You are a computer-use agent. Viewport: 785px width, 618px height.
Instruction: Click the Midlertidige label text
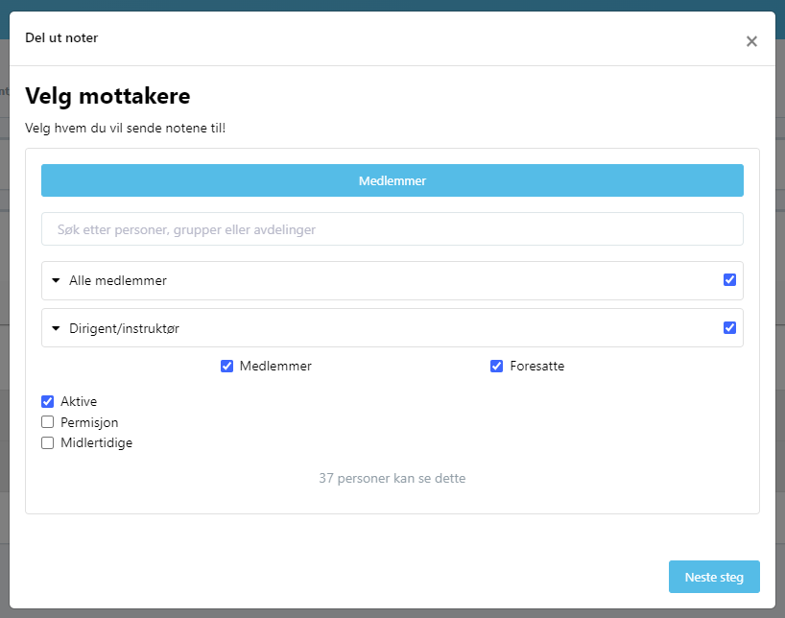[x=96, y=443]
